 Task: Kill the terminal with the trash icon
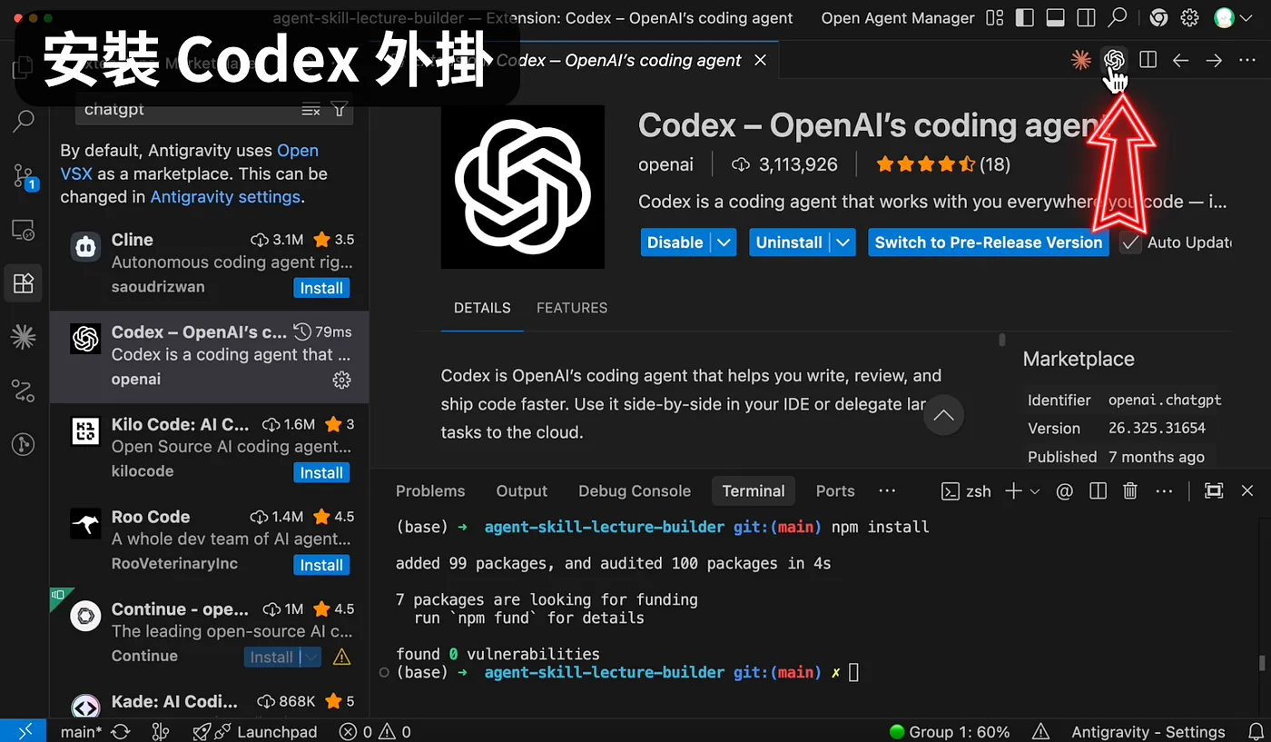click(x=1130, y=491)
